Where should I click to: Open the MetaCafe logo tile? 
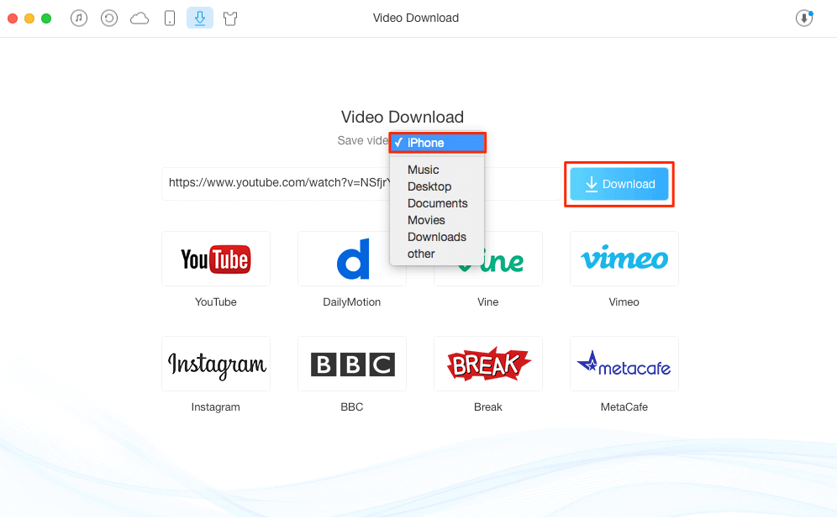click(x=624, y=364)
